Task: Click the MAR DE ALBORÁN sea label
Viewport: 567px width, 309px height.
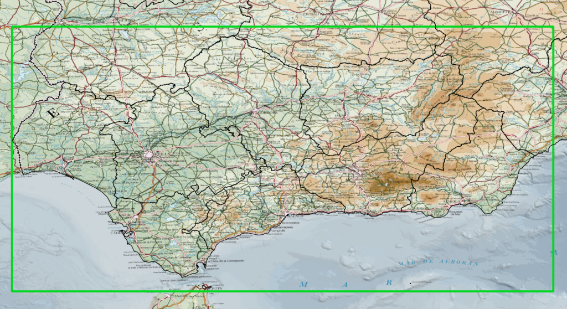Action: pos(439,262)
